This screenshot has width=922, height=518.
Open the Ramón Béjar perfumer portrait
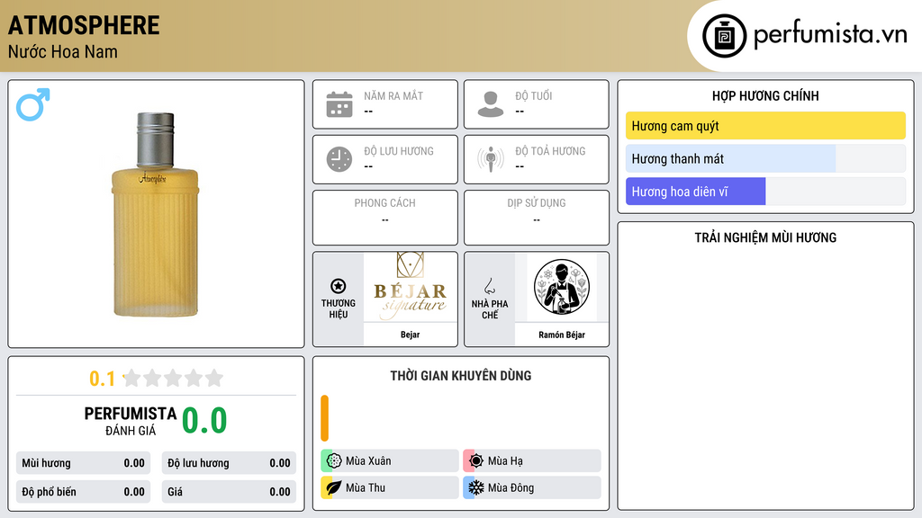pyautogui.click(x=562, y=287)
